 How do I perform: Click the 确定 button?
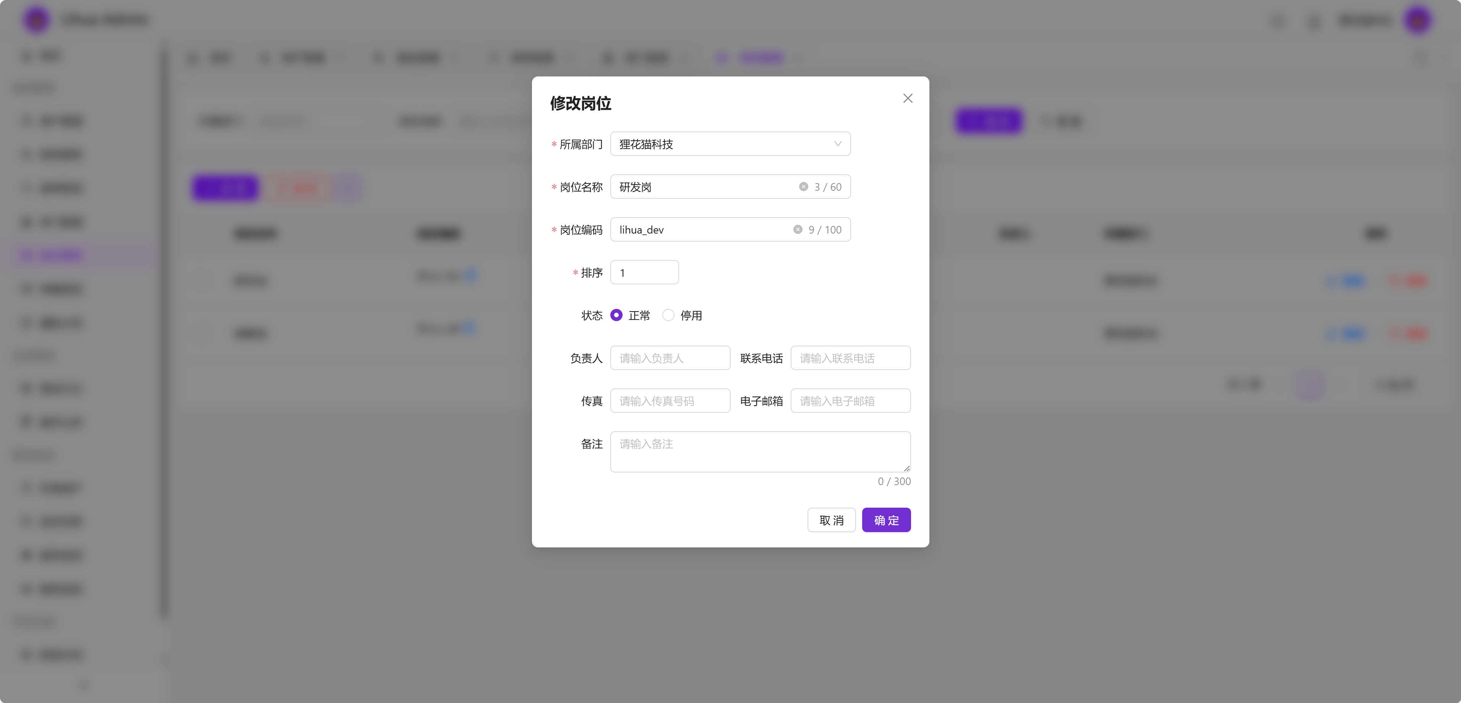click(886, 520)
